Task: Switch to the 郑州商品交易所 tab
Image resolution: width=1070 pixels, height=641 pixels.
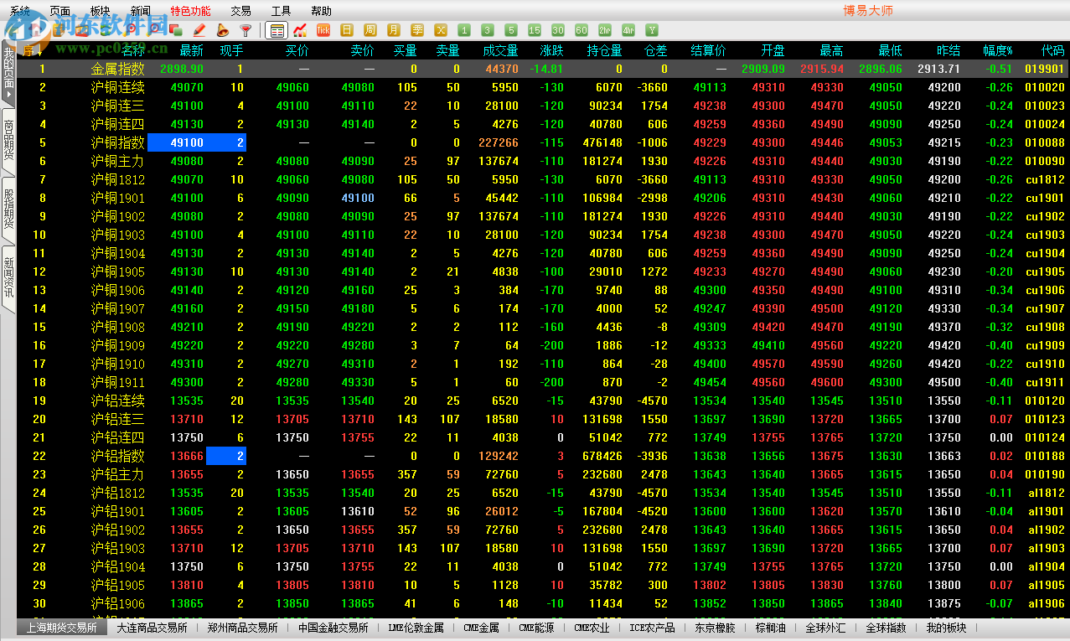Action: coord(243,628)
